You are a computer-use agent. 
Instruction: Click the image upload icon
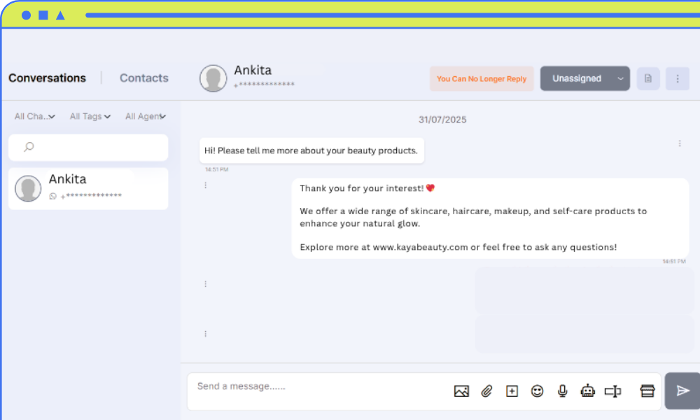(x=461, y=391)
